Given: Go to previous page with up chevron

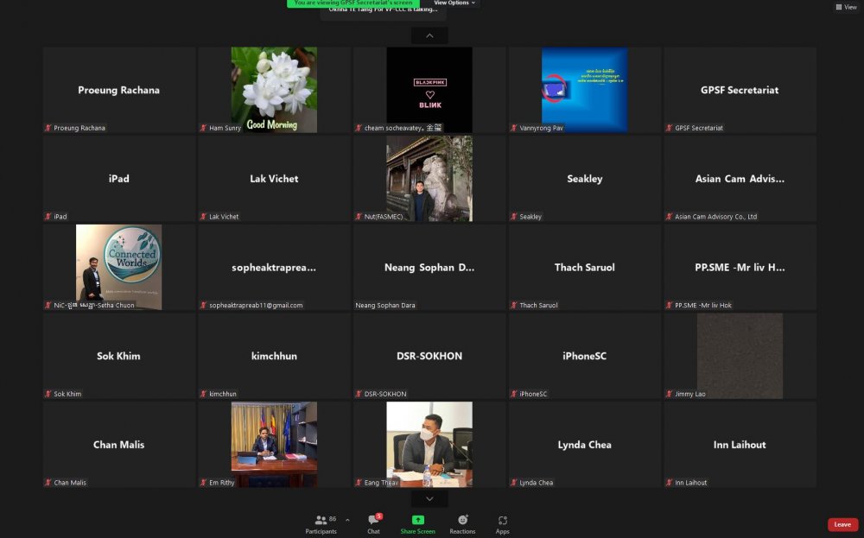Looking at the screenshot, I should point(429,35).
